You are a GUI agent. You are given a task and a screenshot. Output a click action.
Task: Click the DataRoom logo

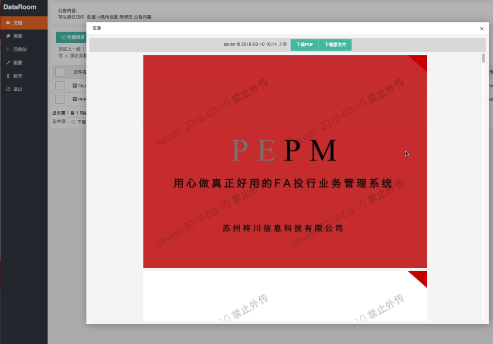click(x=20, y=7)
